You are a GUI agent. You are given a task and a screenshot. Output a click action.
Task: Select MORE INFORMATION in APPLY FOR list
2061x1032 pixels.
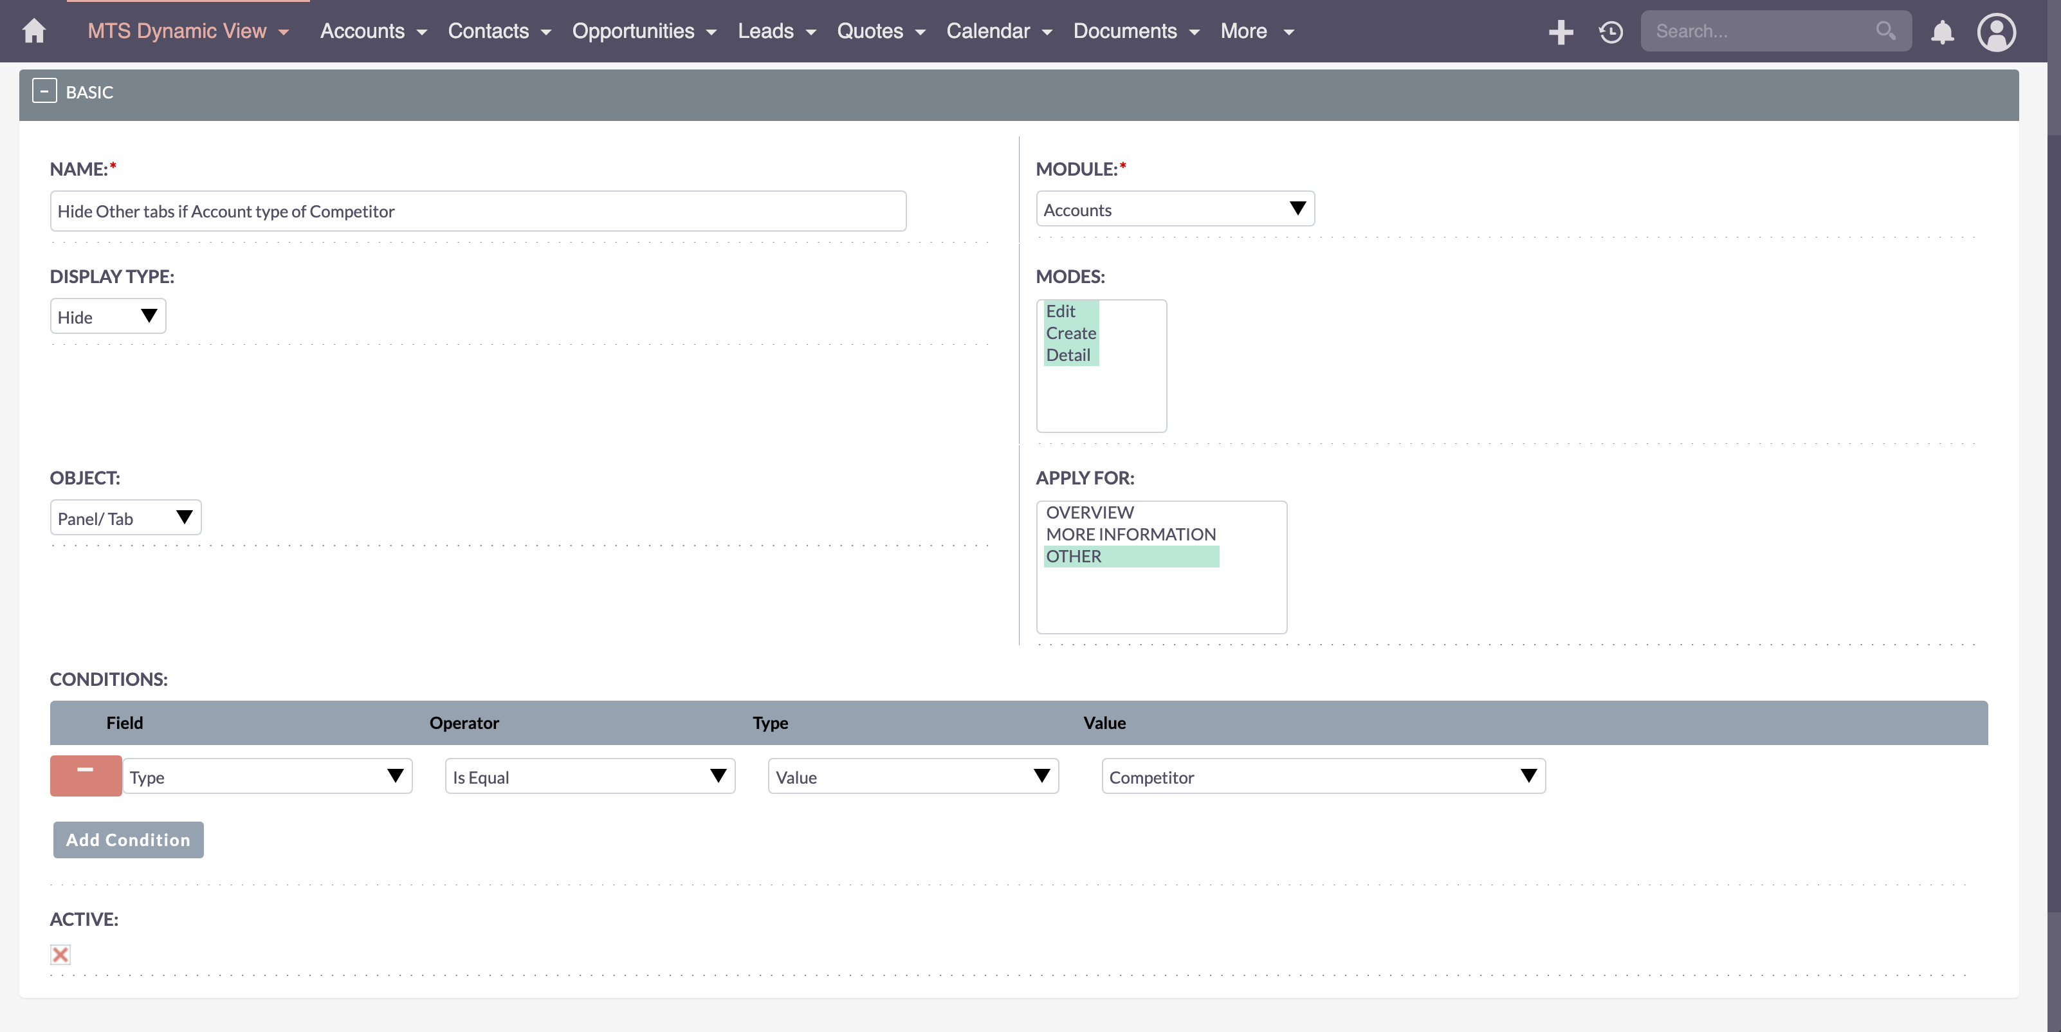(1131, 533)
